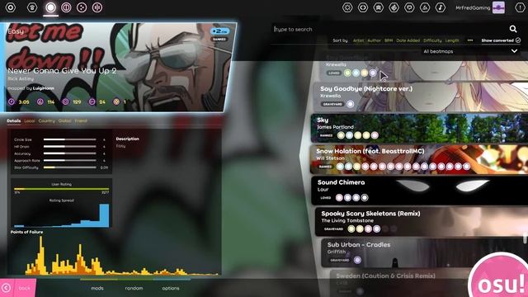Click the User Rating bar
The image size is (528, 297).
(x=61, y=189)
